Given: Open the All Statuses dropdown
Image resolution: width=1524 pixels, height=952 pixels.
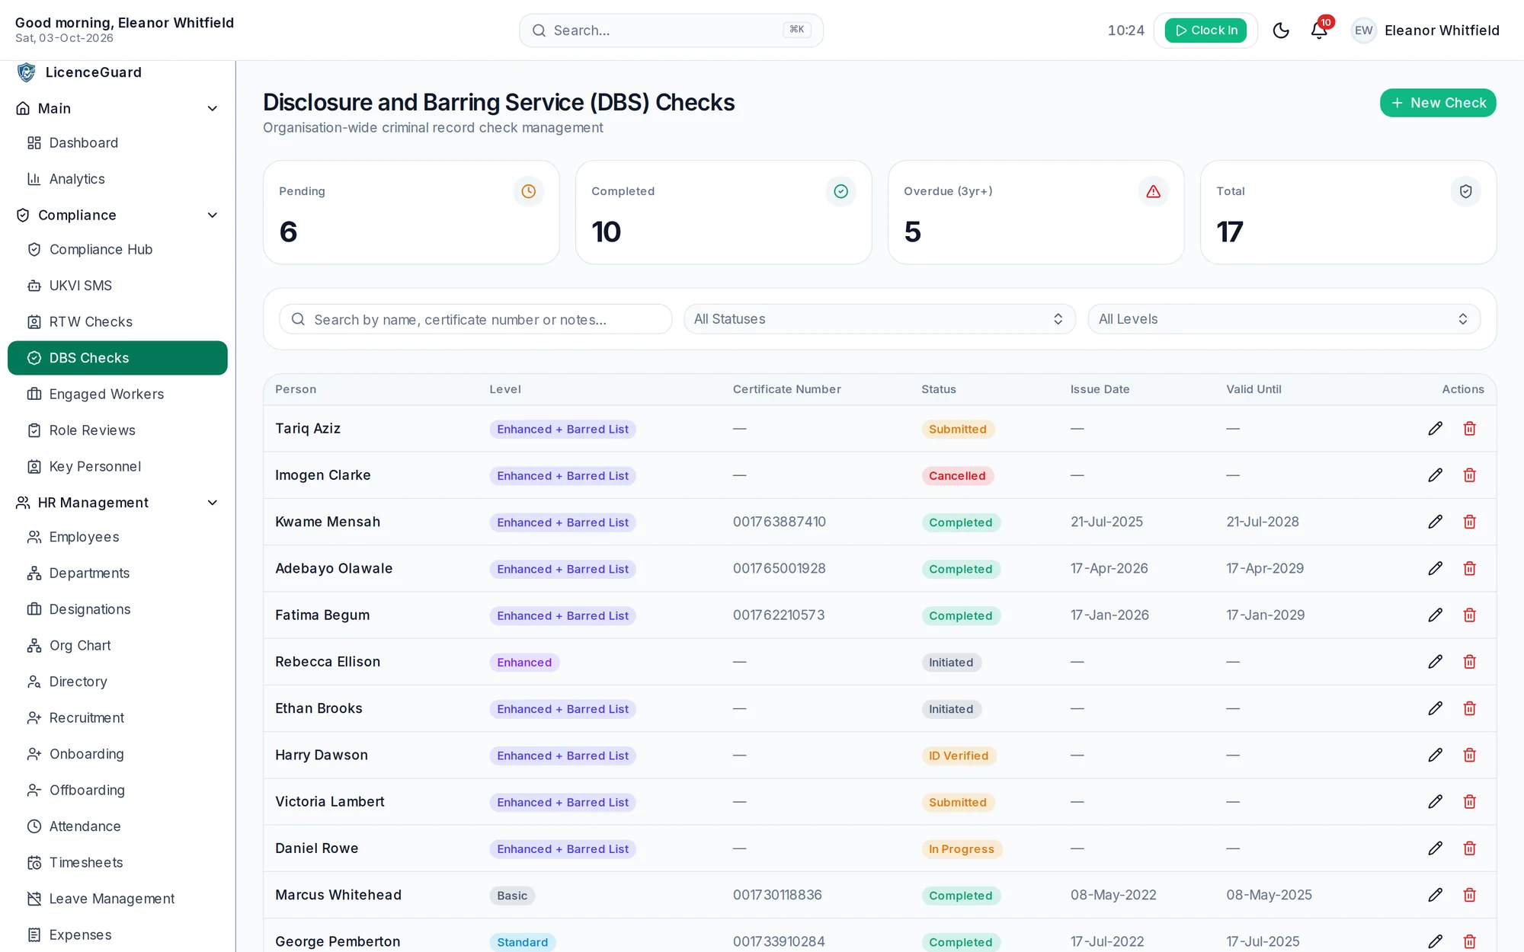Looking at the screenshot, I should click(879, 319).
